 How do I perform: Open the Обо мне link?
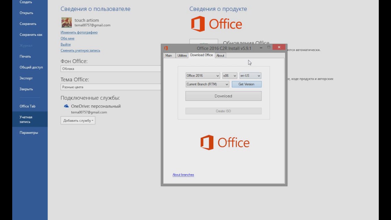[68, 38]
